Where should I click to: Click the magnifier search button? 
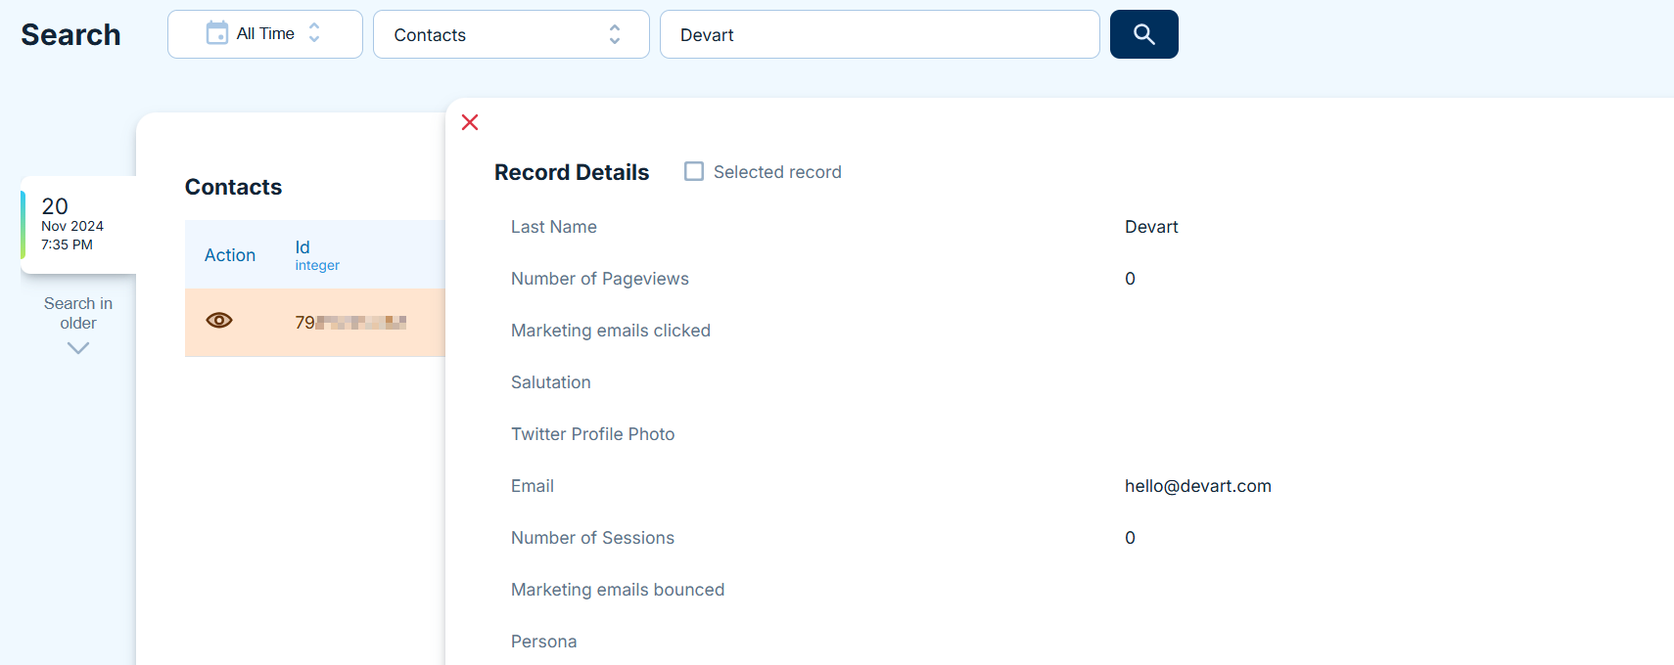[x=1143, y=34]
